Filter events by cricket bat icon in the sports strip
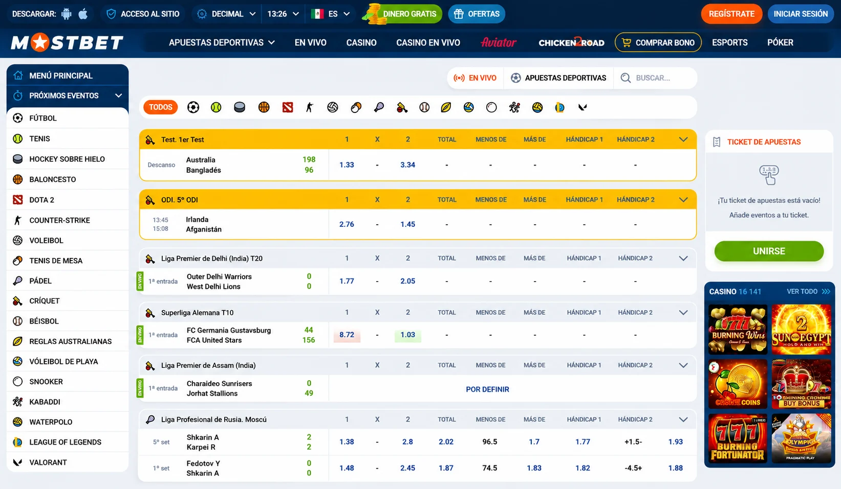 pos(402,107)
